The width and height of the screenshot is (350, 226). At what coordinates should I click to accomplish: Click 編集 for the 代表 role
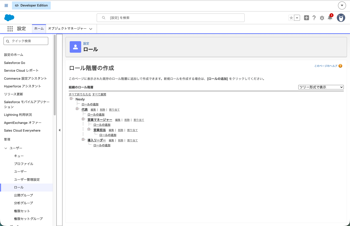[93, 110]
